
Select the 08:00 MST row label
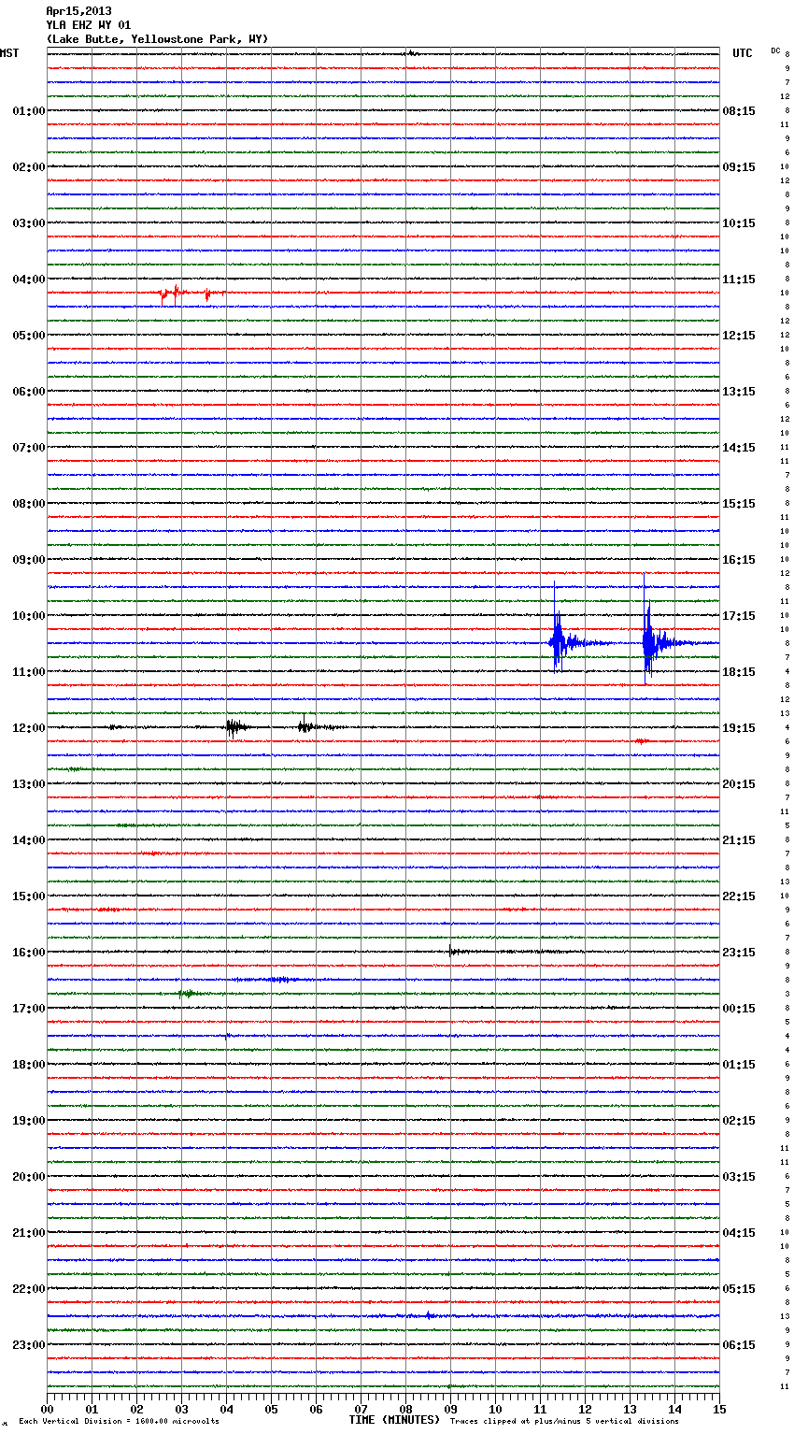28,504
